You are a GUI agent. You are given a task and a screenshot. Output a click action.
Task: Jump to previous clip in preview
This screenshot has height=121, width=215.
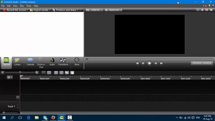[x=137, y=63]
